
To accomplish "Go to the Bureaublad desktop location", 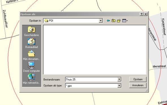I will click(x=31, y=43).
